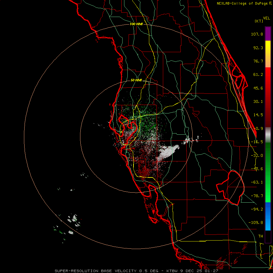The image size is (273, 273).
Task: Pick the purple segment of velocity color bar
Action: (268, 34)
